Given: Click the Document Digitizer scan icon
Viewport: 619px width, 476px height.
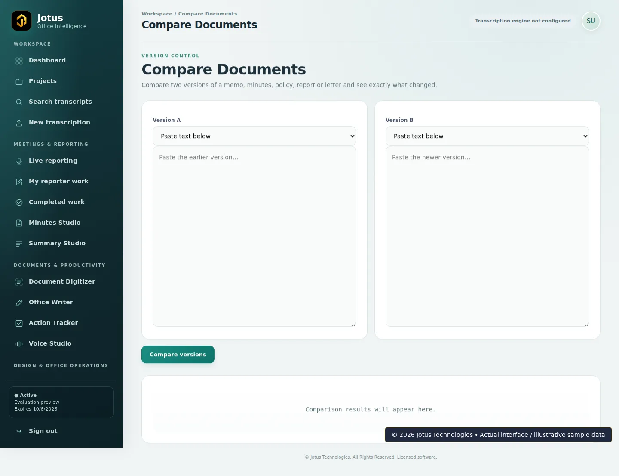Looking at the screenshot, I should (19, 282).
